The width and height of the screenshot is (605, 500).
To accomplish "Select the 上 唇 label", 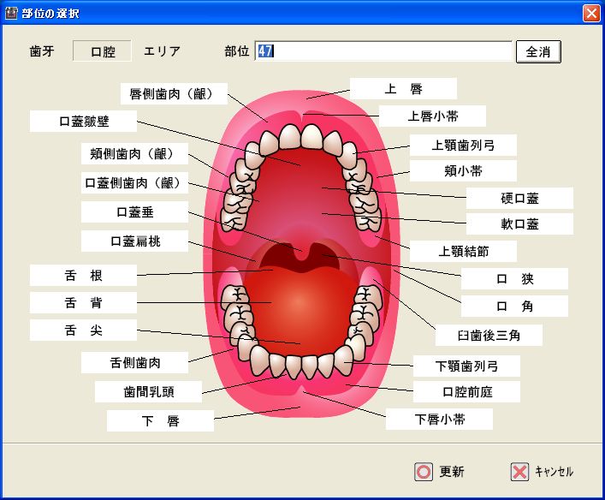I will [404, 88].
